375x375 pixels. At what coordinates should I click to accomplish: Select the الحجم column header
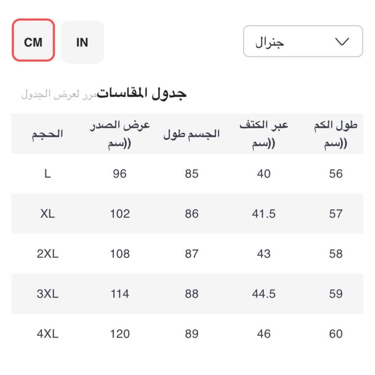[x=47, y=134]
